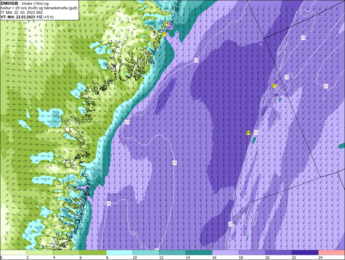Viewport: 345px width, 260px height.
Task: Click the legend scale value 16
Action: coord(214,258)
